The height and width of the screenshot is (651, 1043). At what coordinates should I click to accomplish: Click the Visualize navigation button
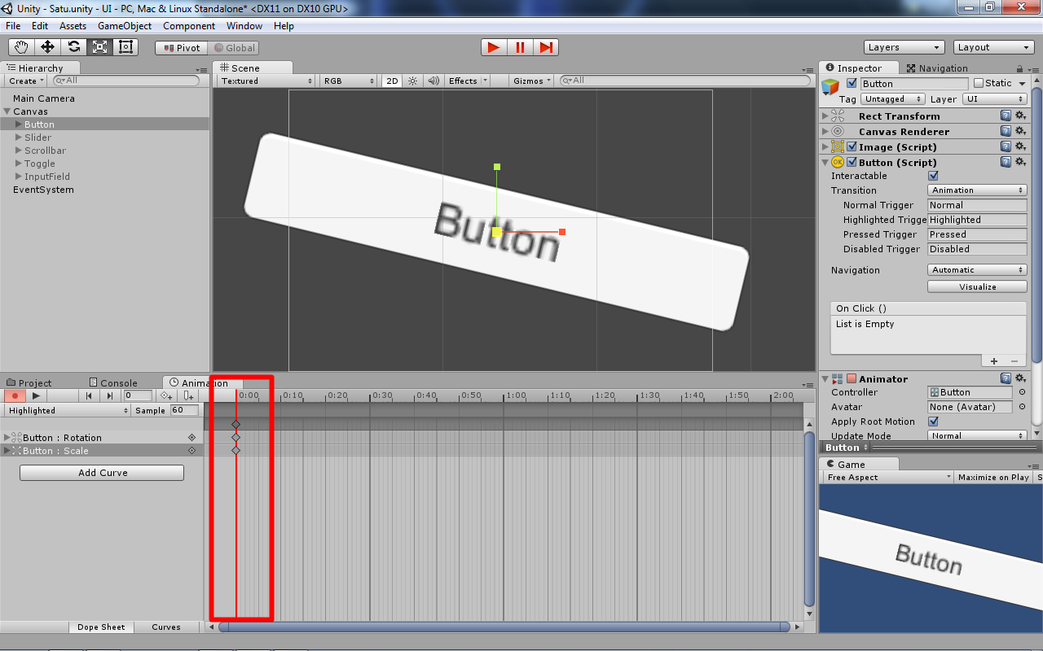click(976, 286)
